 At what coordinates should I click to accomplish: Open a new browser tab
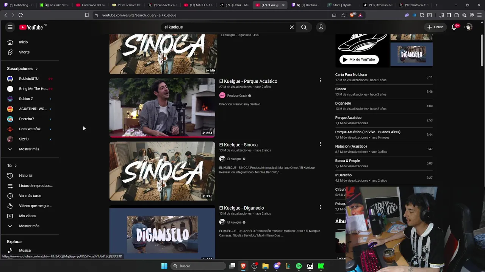tap(436, 5)
